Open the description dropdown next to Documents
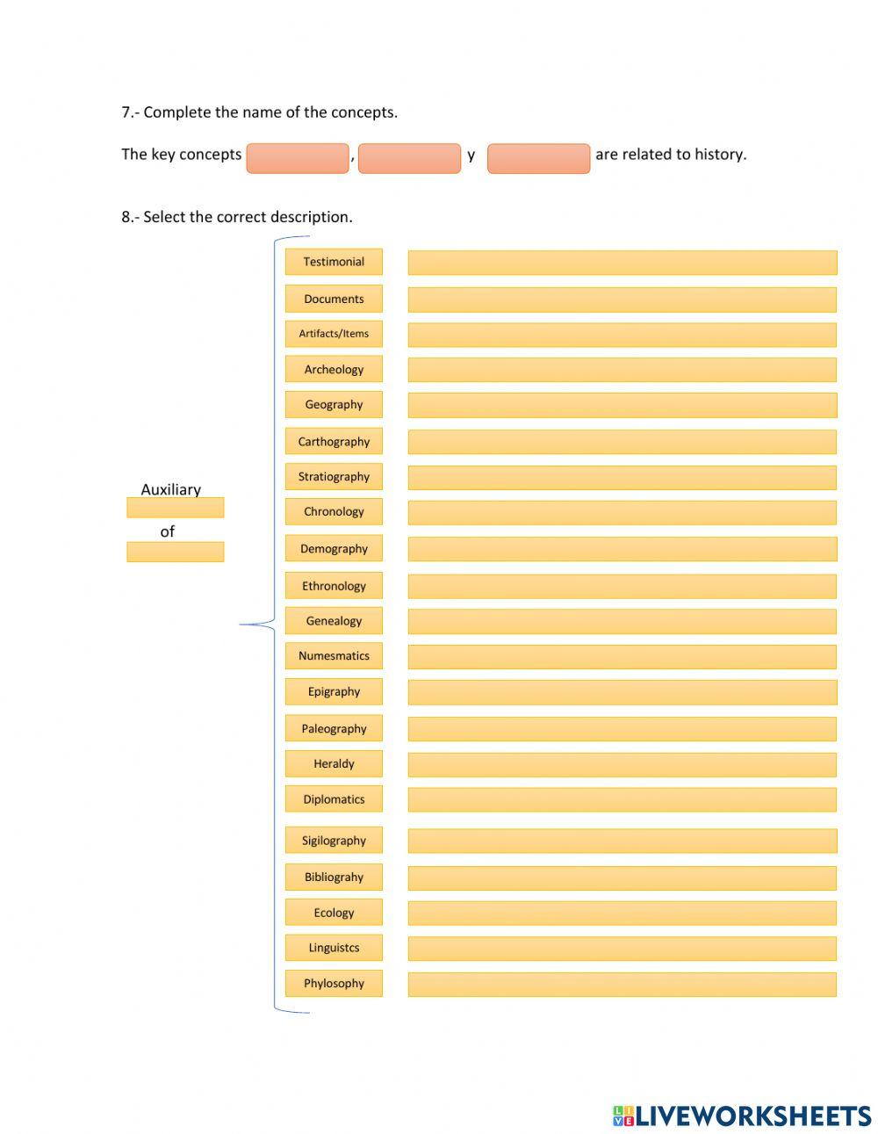The width and height of the screenshot is (878, 1134). (622, 300)
